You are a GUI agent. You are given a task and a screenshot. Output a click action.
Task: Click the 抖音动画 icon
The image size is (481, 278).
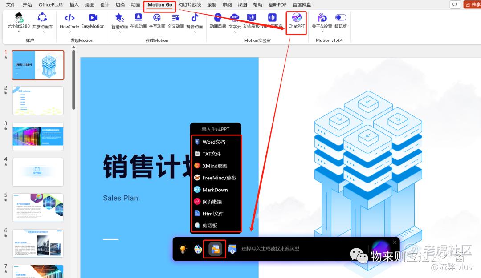click(195, 18)
